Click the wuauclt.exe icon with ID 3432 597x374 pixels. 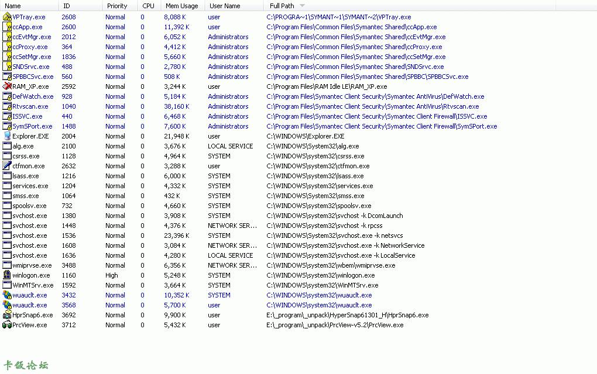(x=7, y=295)
